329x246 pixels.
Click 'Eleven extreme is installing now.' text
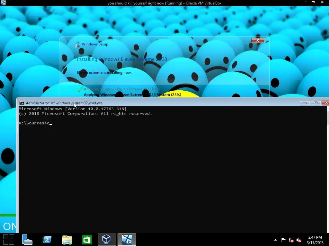coord(104,73)
